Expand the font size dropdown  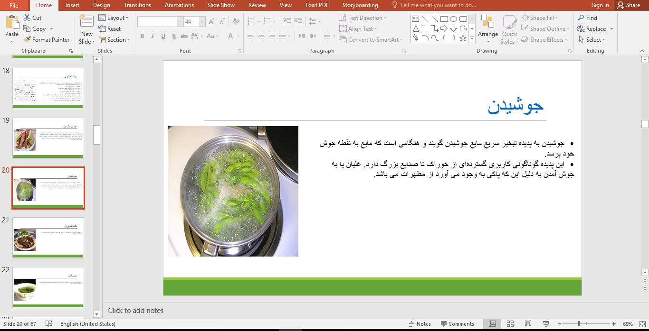click(202, 22)
